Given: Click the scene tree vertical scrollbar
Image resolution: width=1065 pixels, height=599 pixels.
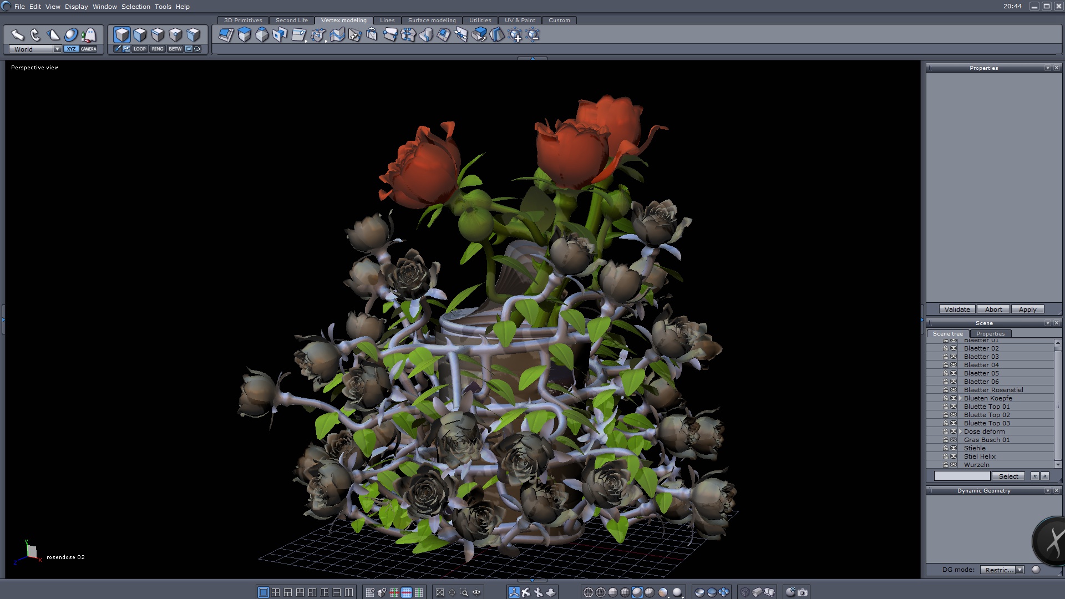Looking at the screenshot, I should tap(1057, 404).
